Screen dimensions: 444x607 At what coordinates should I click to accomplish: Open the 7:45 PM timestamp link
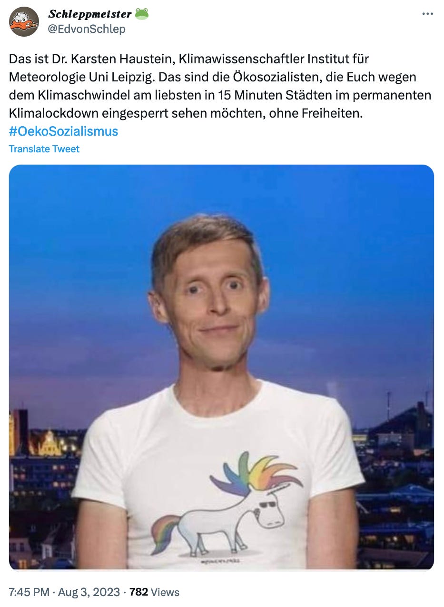click(x=29, y=592)
